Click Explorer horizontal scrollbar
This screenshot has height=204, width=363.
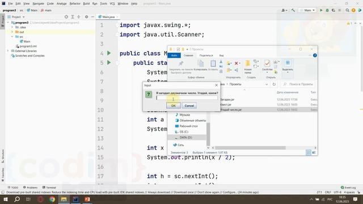[x=250, y=147]
